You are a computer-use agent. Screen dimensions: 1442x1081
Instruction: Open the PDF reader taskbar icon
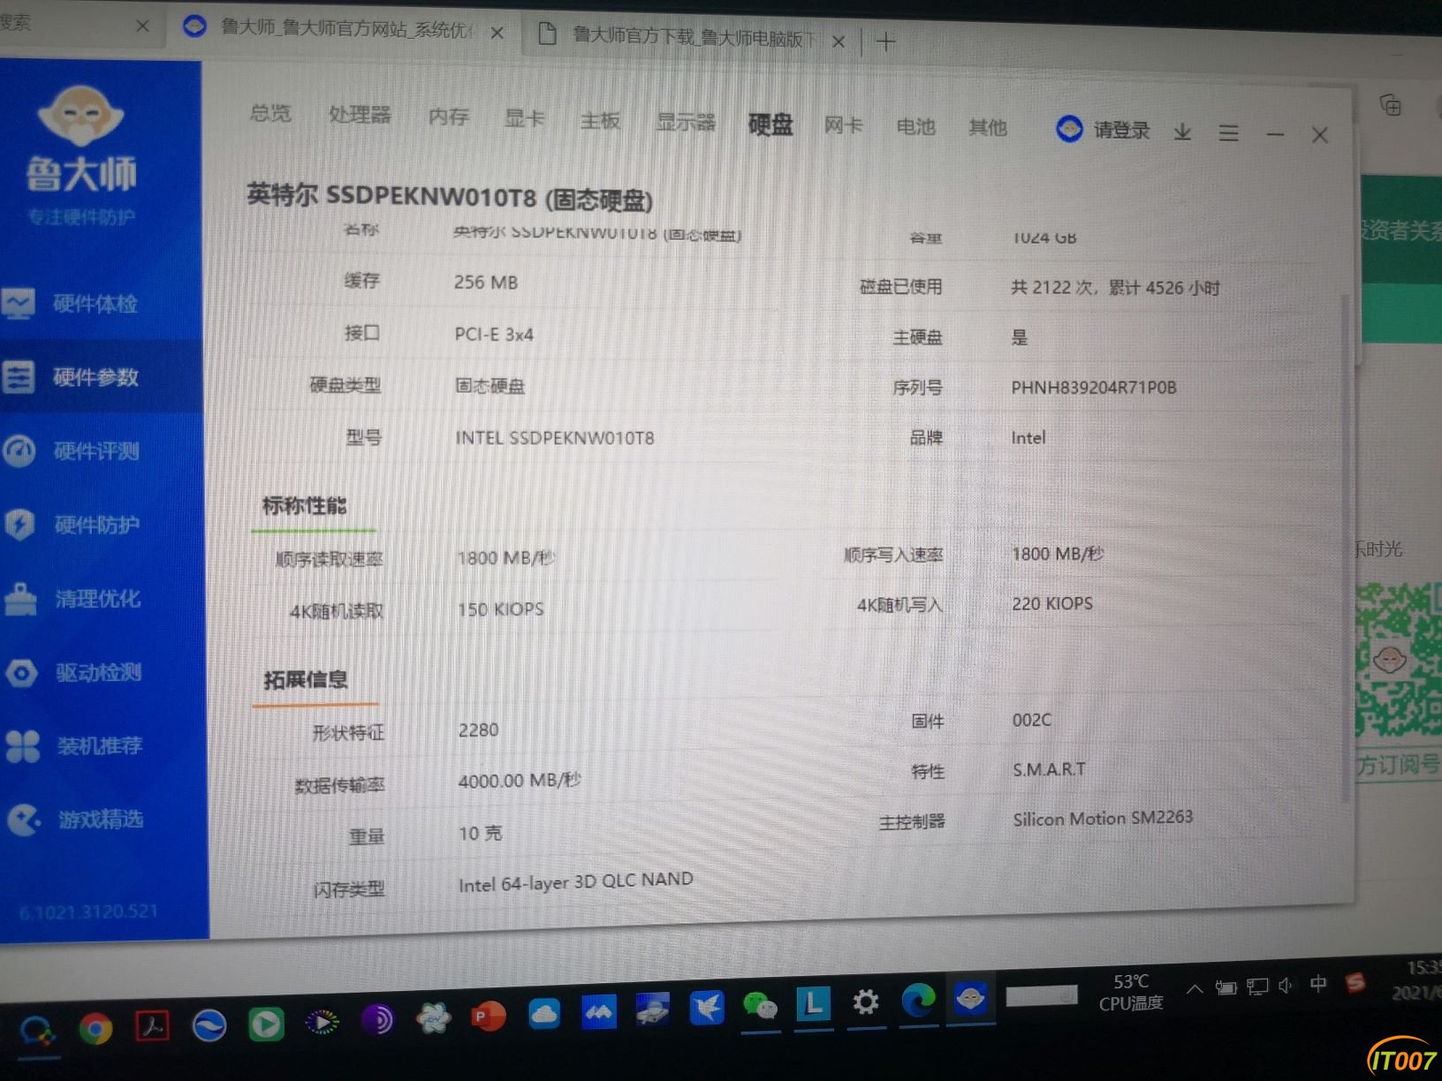coord(152,1026)
